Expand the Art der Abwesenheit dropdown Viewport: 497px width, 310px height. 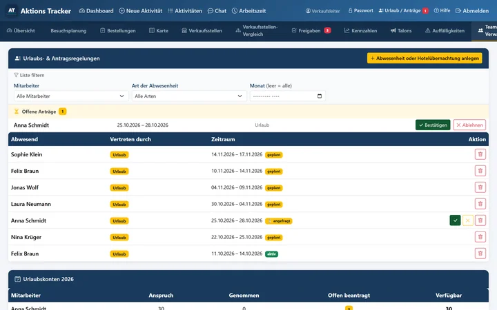tap(189, 96)
